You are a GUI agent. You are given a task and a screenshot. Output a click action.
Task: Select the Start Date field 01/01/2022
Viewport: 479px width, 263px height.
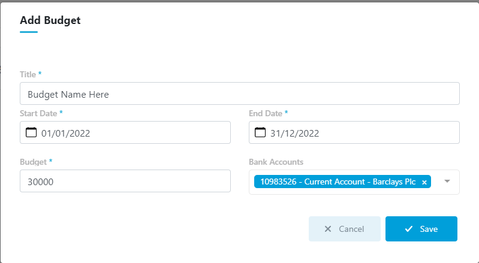125,132
